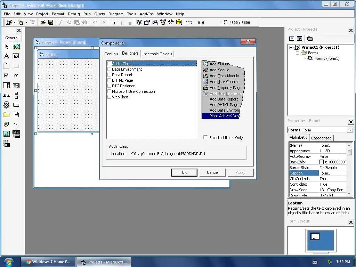Viewport: 356px width, 267px height.
Task: Click OK in Components dialog
Action: point(184,172)
